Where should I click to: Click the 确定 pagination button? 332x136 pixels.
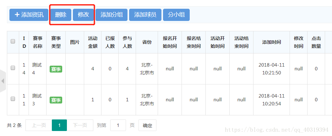click(147, 125)
